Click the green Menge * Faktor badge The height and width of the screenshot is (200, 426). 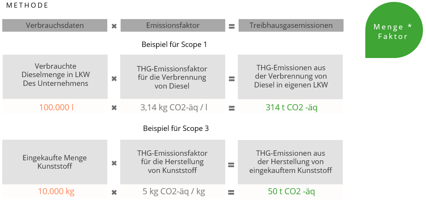click(x=393, y=32)
